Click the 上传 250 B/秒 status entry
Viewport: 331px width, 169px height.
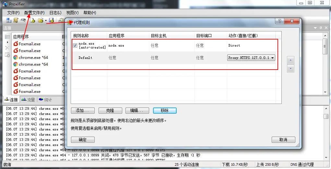click(267, 164)
